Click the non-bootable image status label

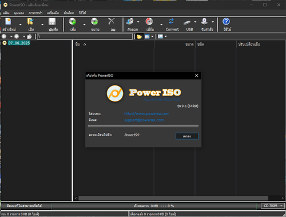point(24,206)
